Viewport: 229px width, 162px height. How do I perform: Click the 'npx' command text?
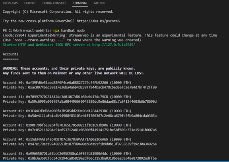coord(56,31)
